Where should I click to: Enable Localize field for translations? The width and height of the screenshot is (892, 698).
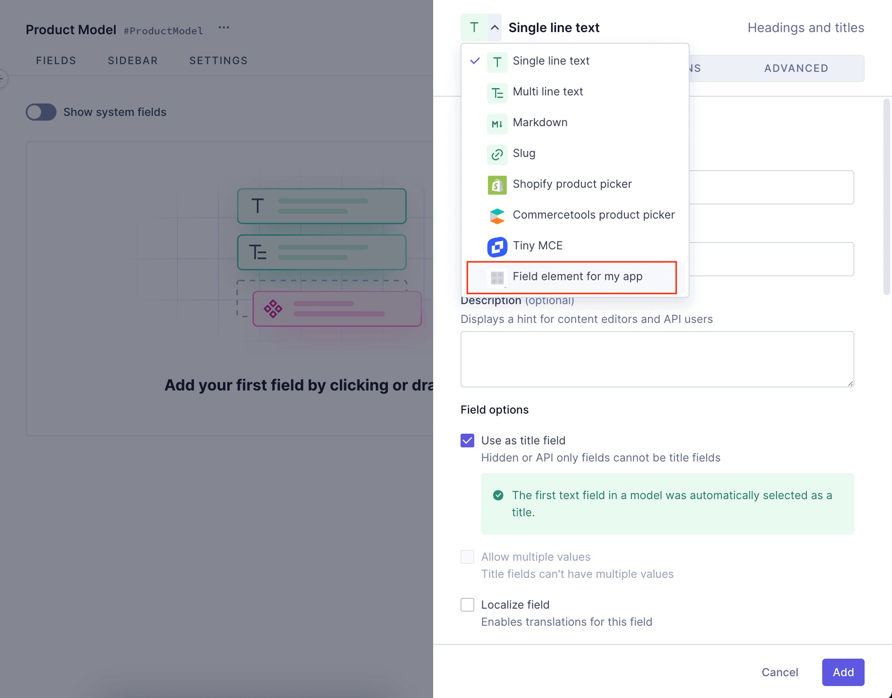coord(467,604)
